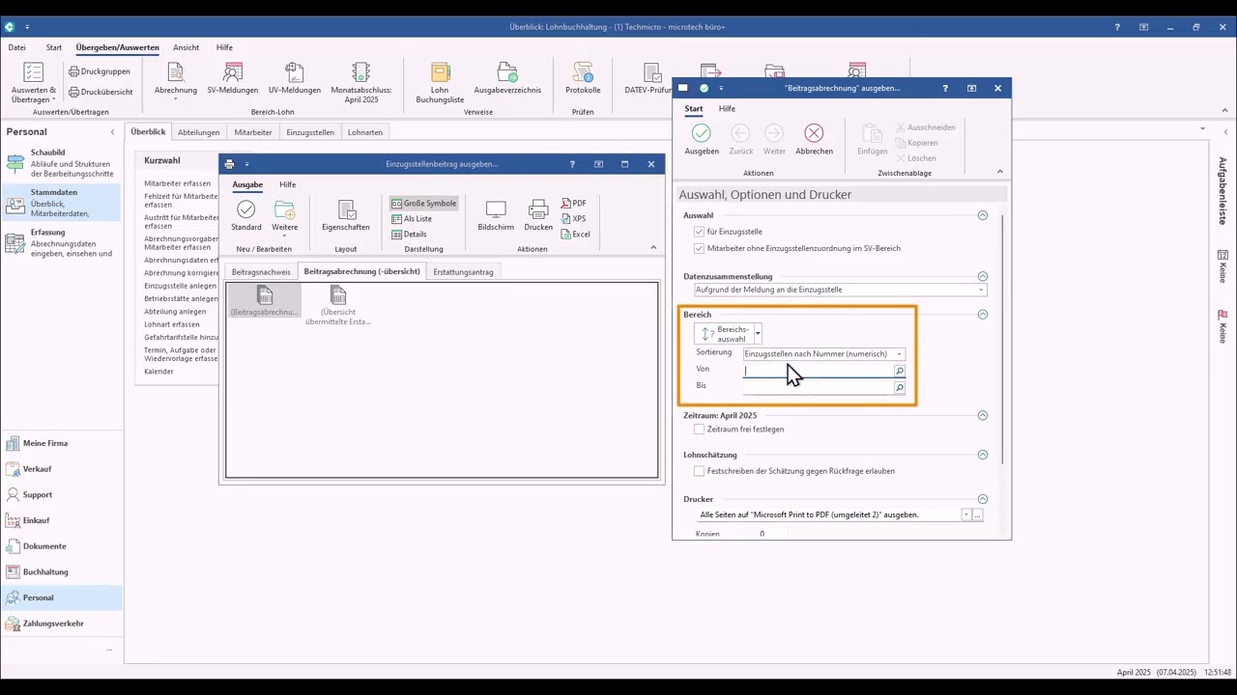Click Ausgeben checkmark icon in Beitragsabrechnung dialog
Image resolution: width=1237 pixels, height=695 pixels.
point(702,133)
